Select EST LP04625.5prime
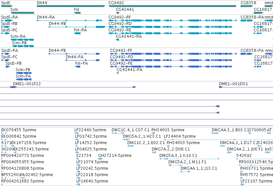This screenshot has width=273, height=186. pos(91,149)
